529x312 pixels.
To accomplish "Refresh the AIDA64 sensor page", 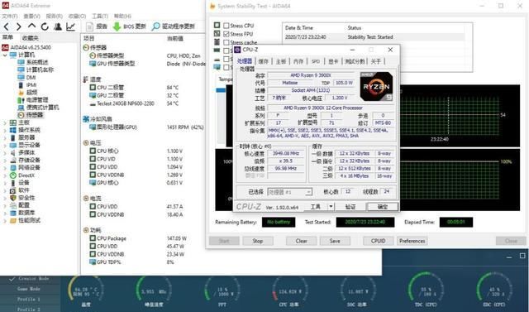I will (x=45, y=26).
